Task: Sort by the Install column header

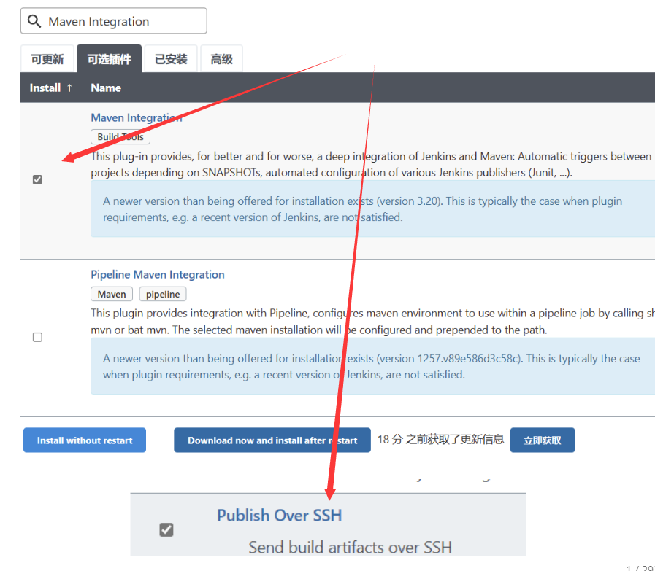Action: point(51,88)
